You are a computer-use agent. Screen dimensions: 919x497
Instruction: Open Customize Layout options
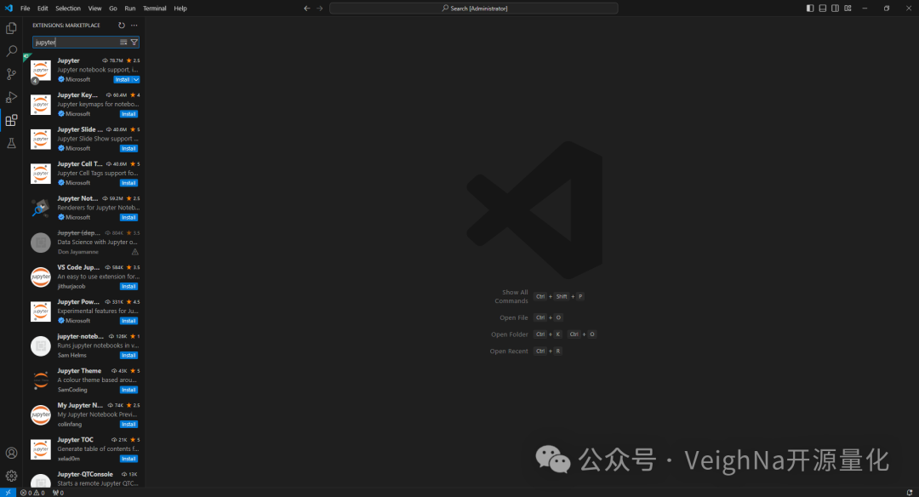click(x=848, y=9)
